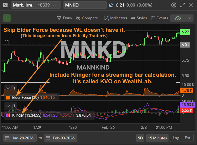The height and width of the screenshot is (145, 197).
Task: Click the MNKD symbol input field
Action: tap(85, 5)
